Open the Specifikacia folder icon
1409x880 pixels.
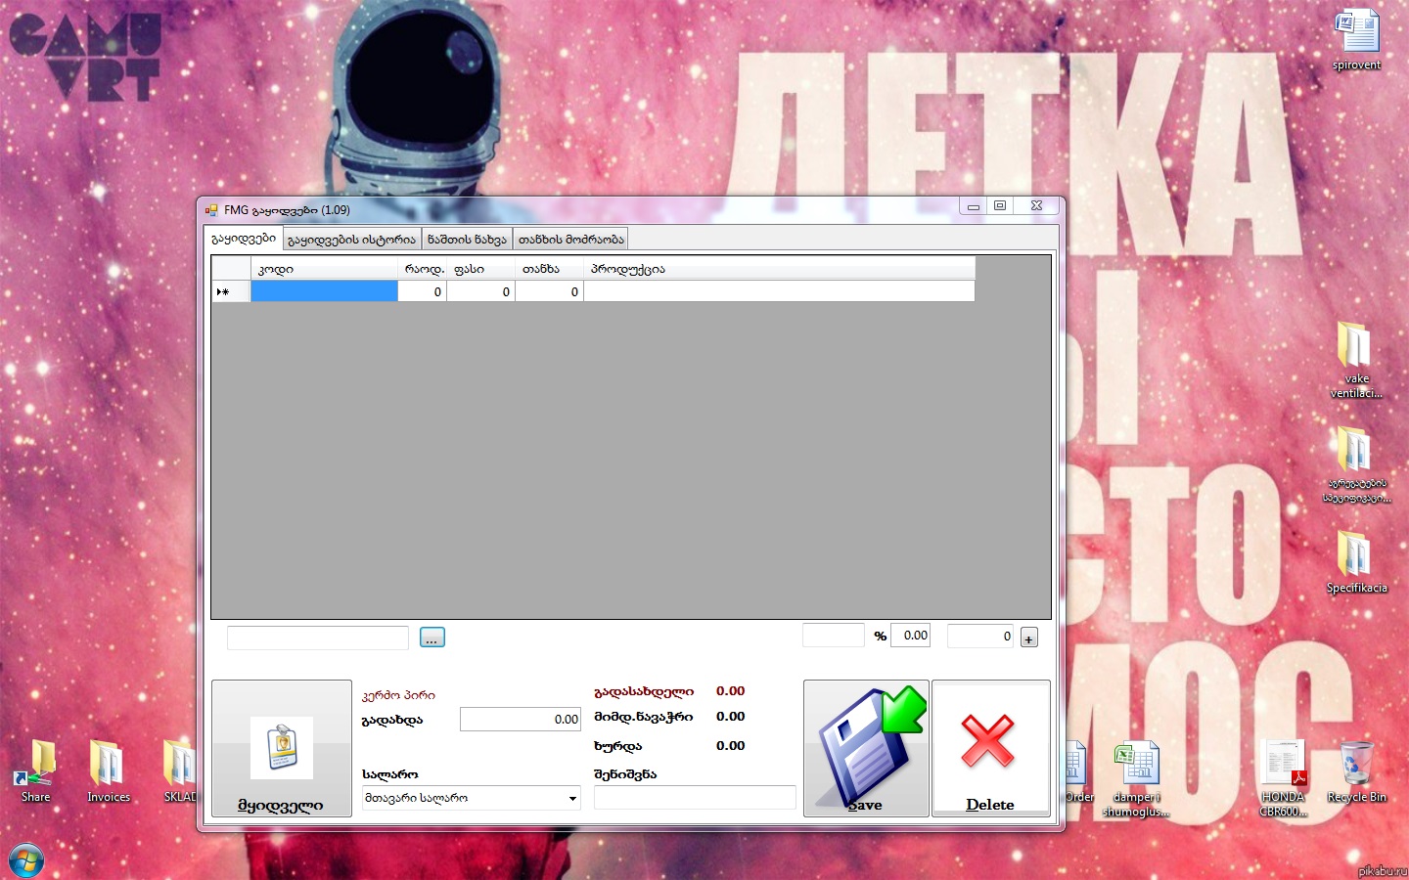tap(1355, 557)
